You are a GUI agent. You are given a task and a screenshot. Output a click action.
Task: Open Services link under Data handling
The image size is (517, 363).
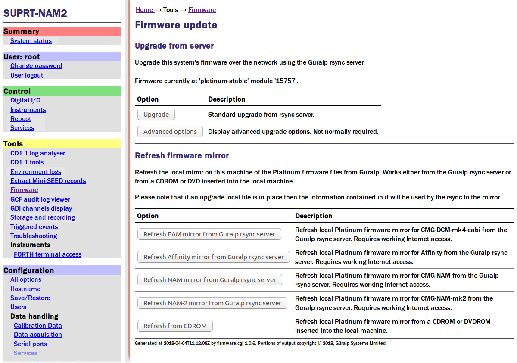[x=25, y=353]
